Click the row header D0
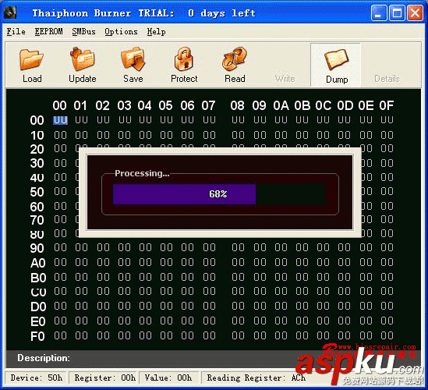The image size is (428, 390). pyautogui.click(x=38, y=307)
